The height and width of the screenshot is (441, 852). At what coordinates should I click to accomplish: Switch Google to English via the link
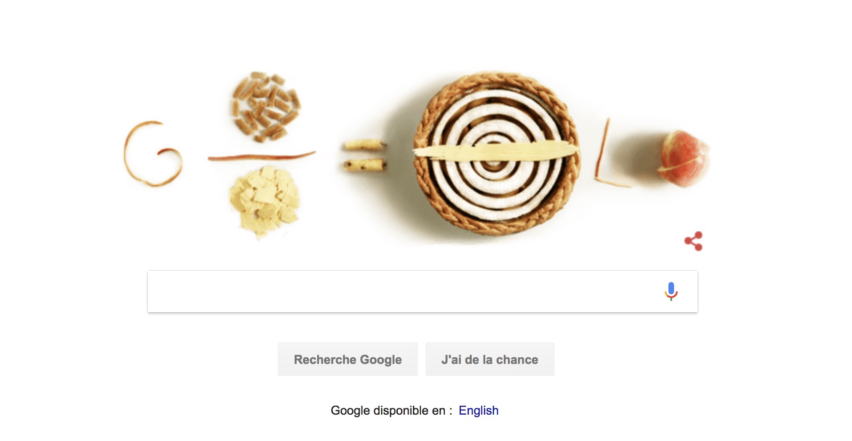pyautogui.click(x=478, y=410)
